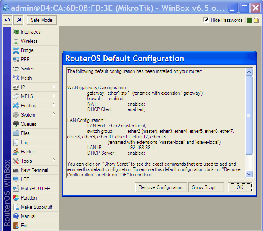Viewport: 263px width, 231px height.
Task: Click the Mesh icon
Action: pos(16,78)
